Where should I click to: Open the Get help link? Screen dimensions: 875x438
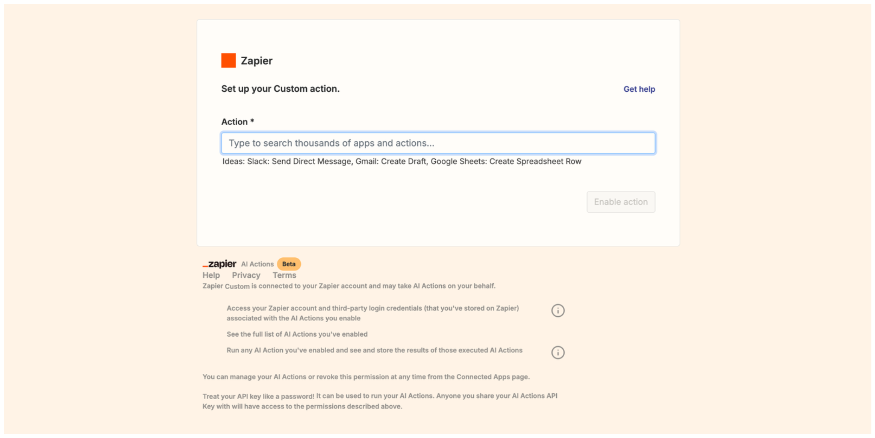tap(639, 89)
